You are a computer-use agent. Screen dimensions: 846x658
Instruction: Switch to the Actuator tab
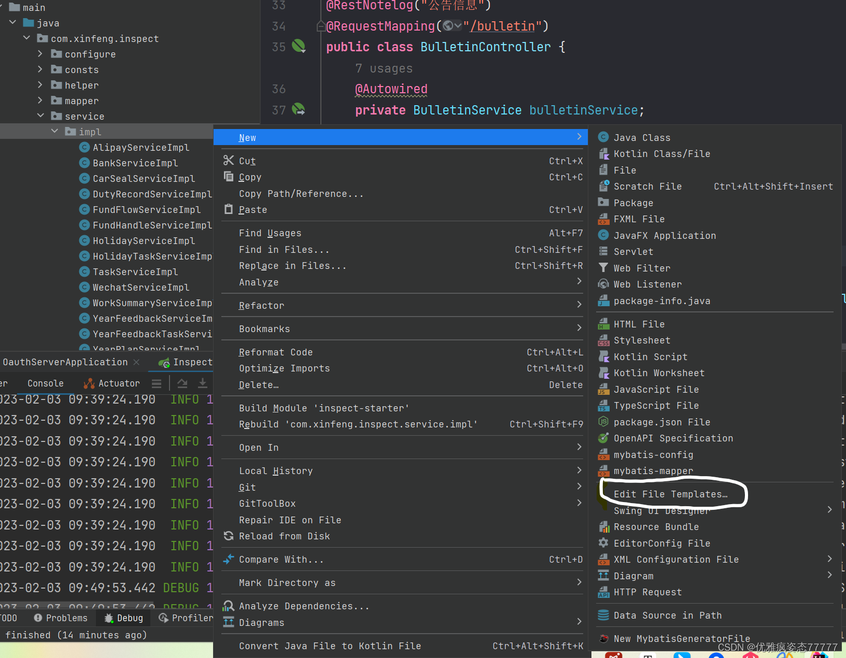tap(111, 383)
